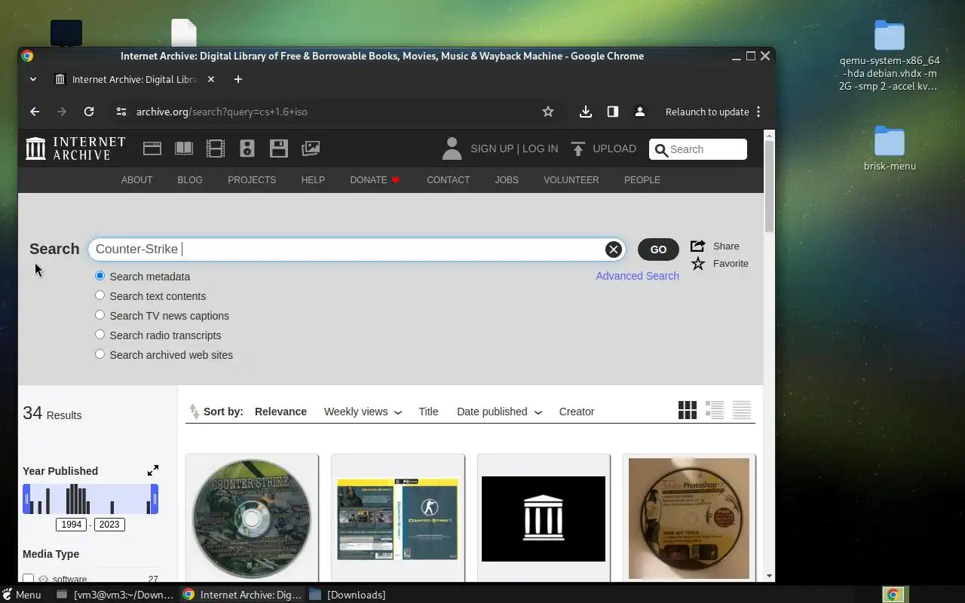This screenshot has width=965, height=603.
Task: Open the CONTACT menu item
Action: click(x=448, y=180)
